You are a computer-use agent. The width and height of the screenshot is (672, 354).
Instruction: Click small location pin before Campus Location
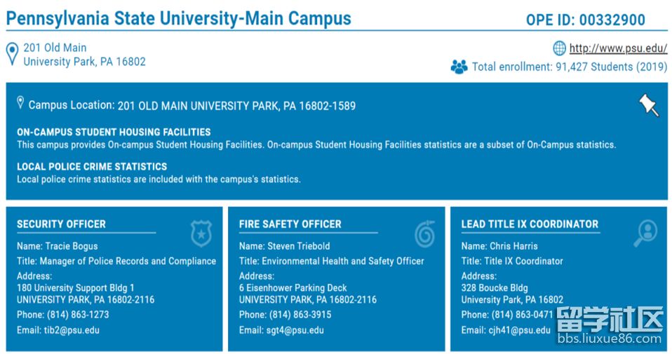20,103
